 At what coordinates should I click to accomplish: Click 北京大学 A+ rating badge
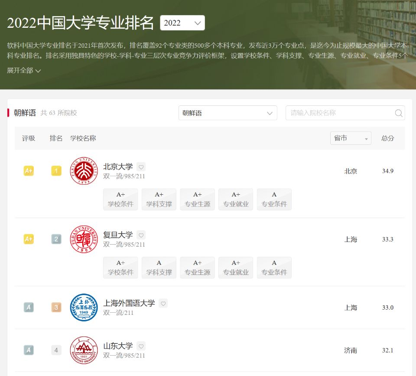[x=29, y=171]
